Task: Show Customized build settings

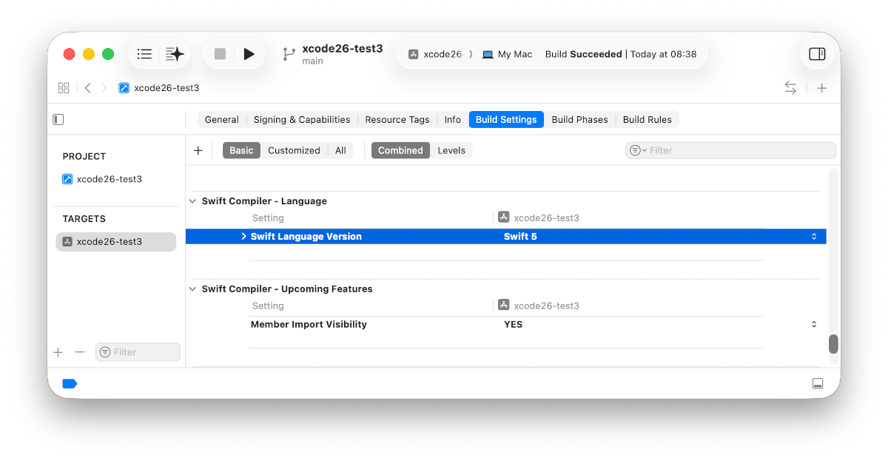Action: (294, 150)
